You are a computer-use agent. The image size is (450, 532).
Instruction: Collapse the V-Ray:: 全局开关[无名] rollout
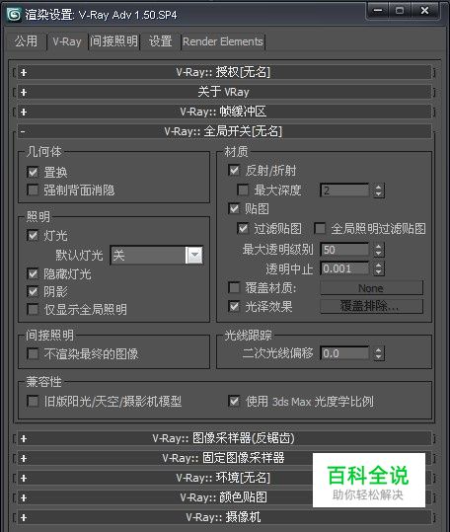point(223,131)
